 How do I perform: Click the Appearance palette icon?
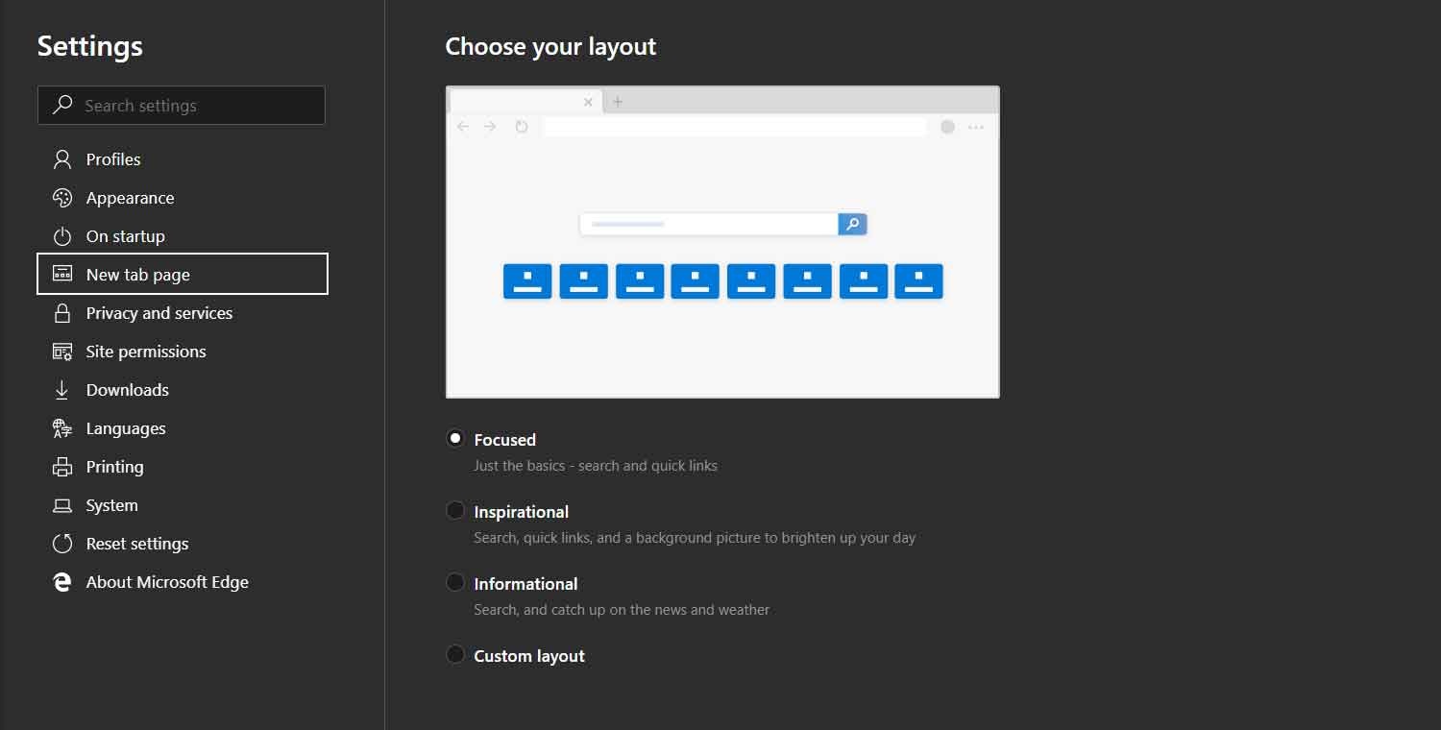click(x=62, y=198)
